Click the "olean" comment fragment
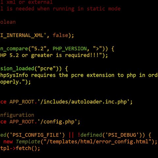 click(x=8, y=22)
